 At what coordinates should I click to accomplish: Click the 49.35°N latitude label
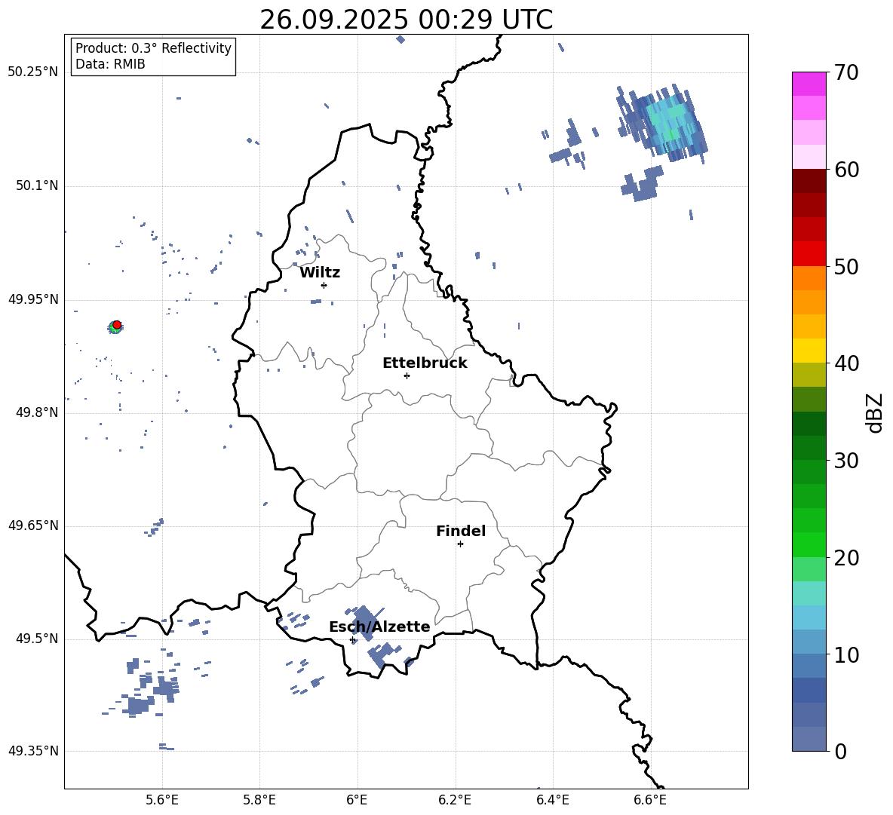[x=32, y=751]
